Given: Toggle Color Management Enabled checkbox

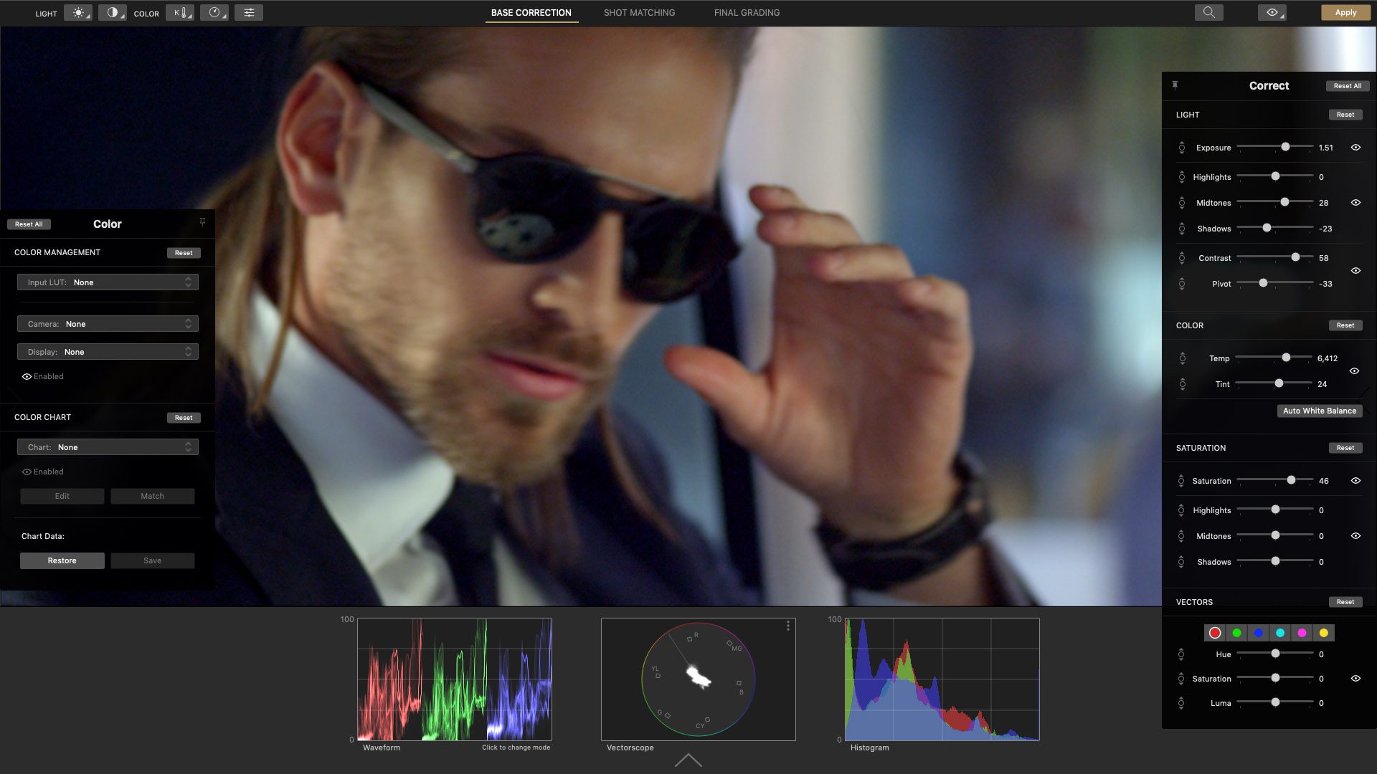Looking at the screenshot, I should [27, 376].
